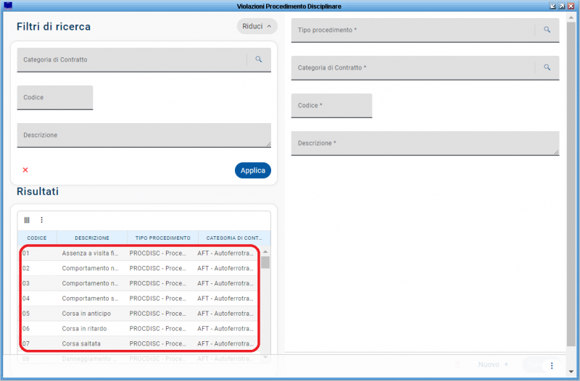The height and width of the screenshot is (381, 580).
Task: Open Categoria di Contratto search lookup in filters
Action: coord(259,59)
